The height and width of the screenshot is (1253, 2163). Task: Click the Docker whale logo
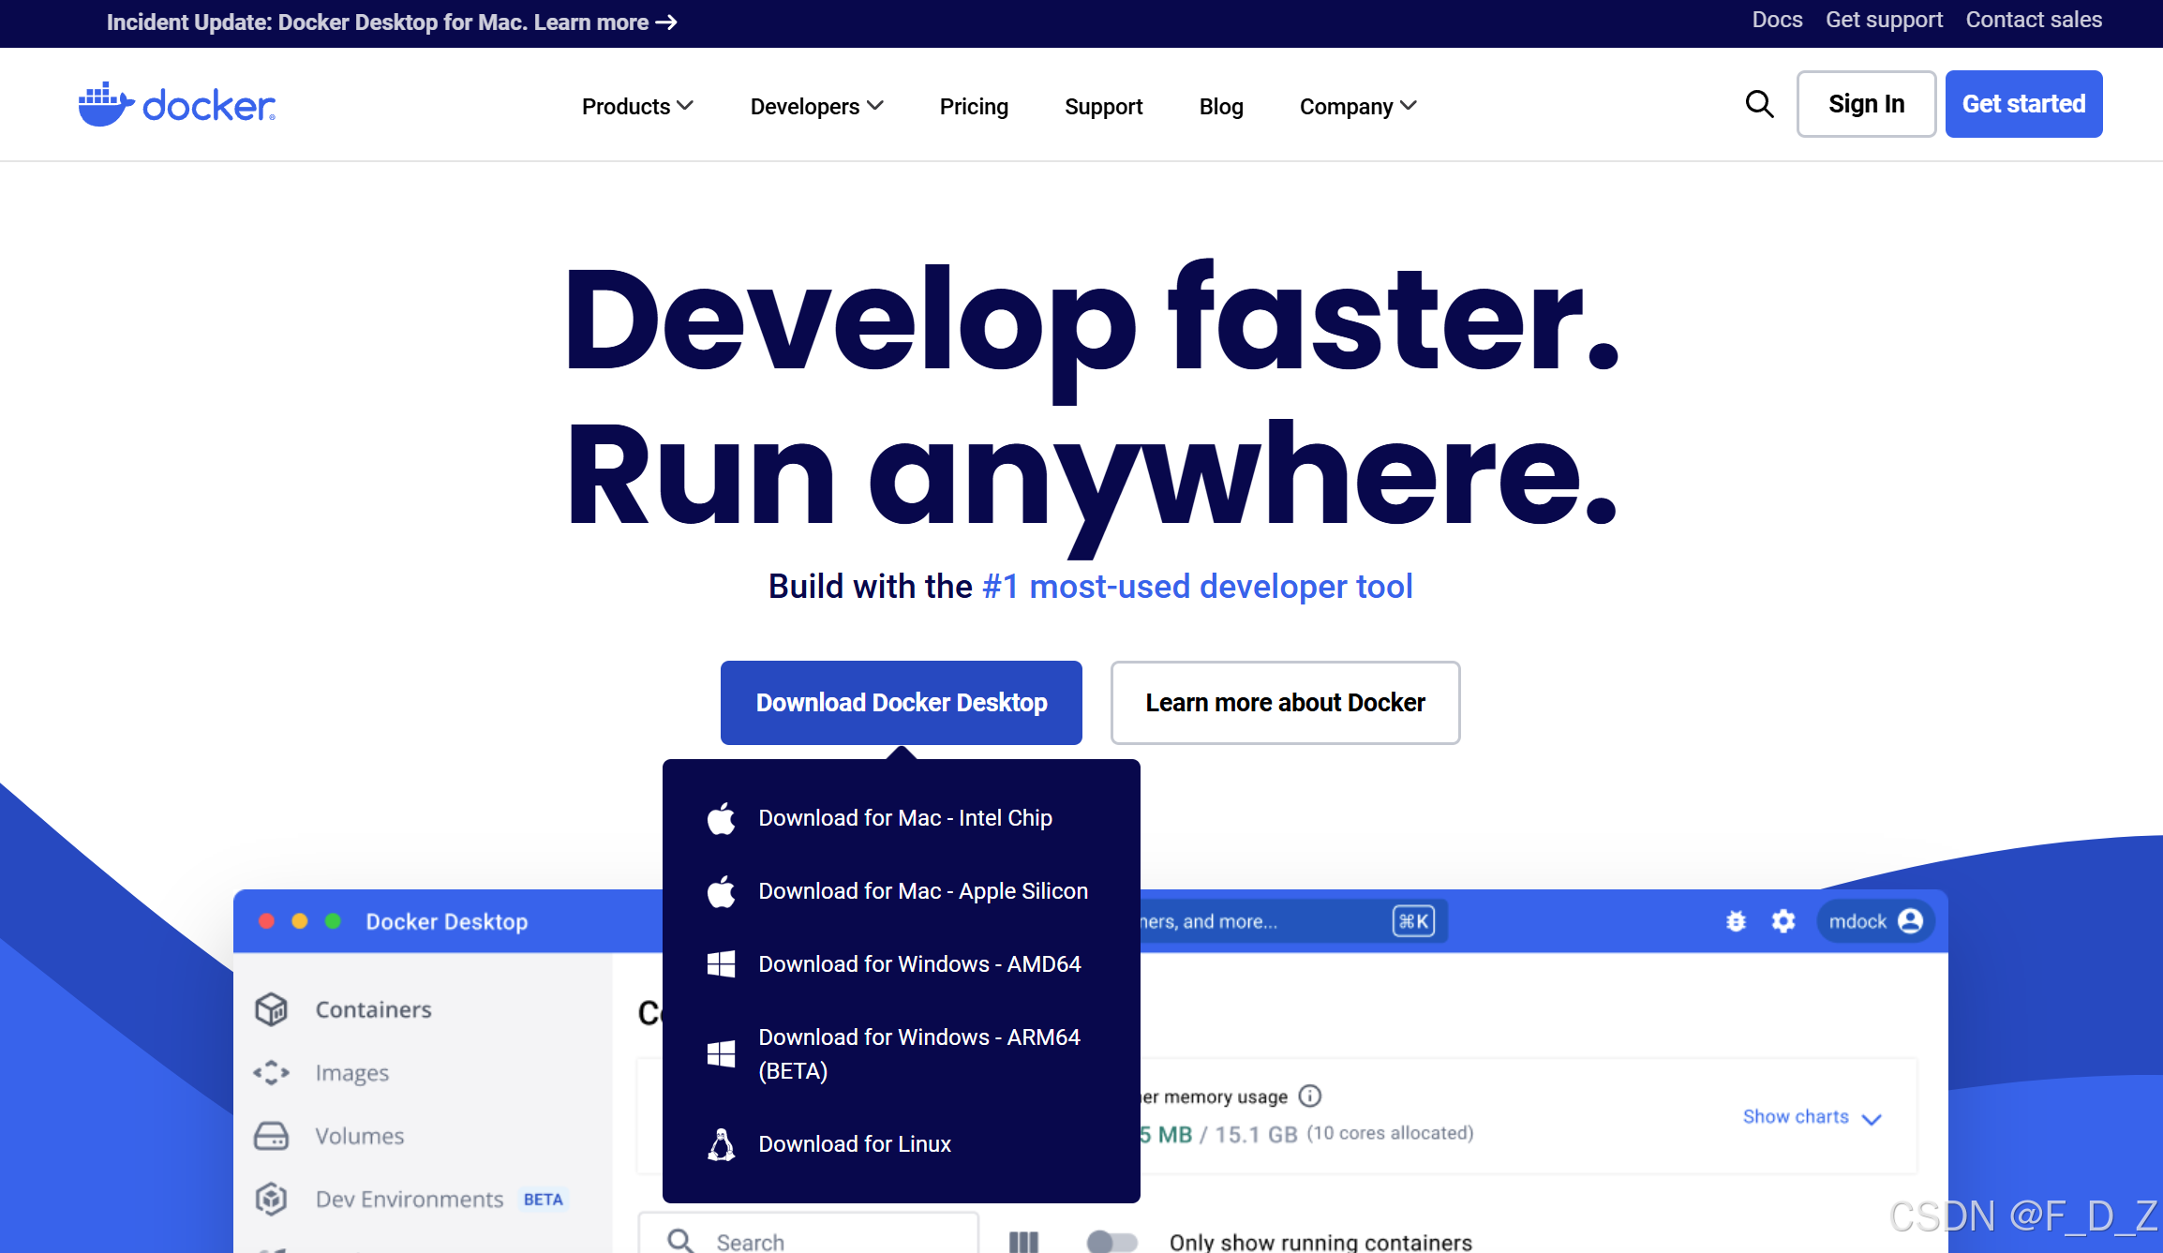[x=176, y=104]
